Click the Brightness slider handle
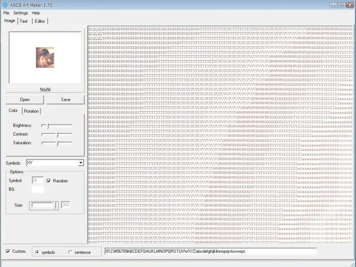 coord(49,125)
